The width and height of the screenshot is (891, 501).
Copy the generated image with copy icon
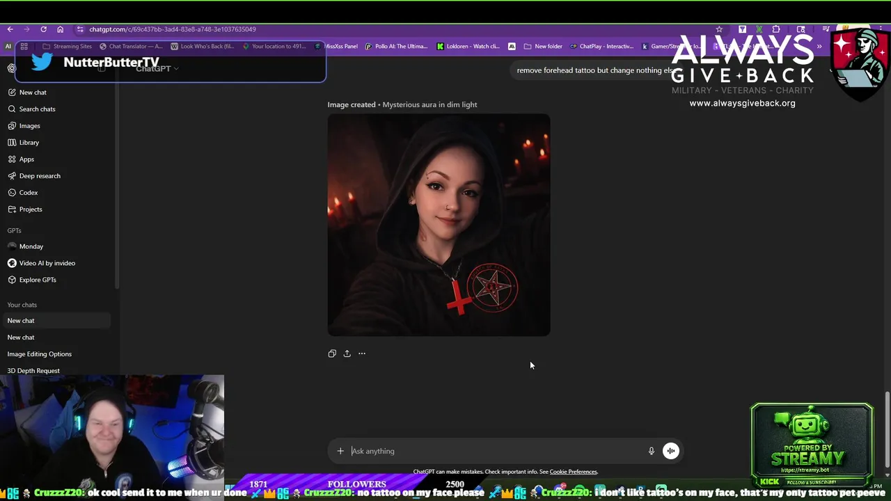point(332,353)
